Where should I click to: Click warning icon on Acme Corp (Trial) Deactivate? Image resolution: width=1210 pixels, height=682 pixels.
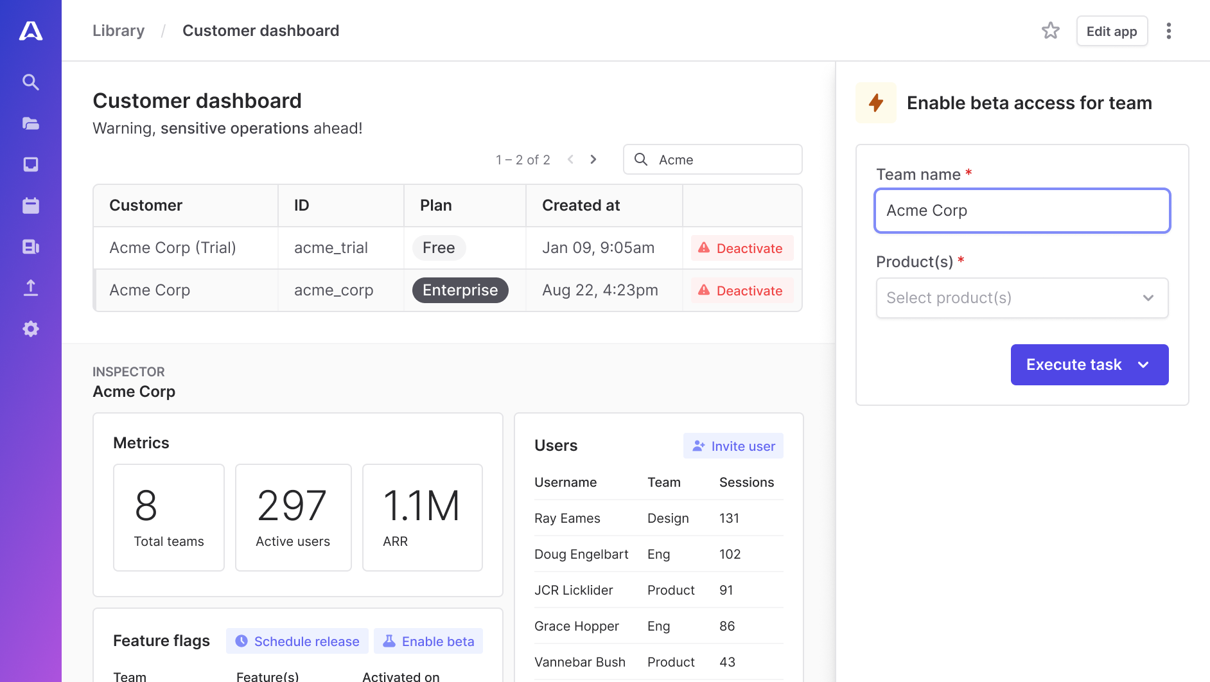point(704,248)
